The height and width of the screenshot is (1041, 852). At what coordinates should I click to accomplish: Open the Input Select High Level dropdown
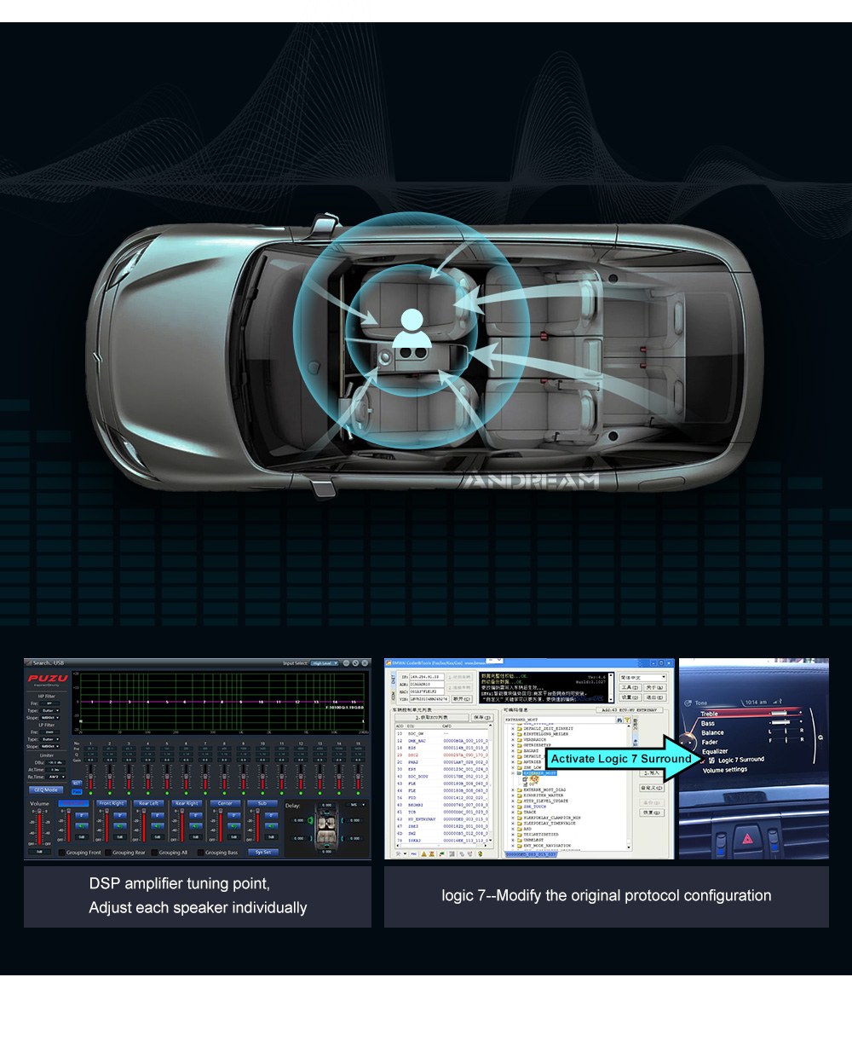pyautogui.click(x=325, y=663)
